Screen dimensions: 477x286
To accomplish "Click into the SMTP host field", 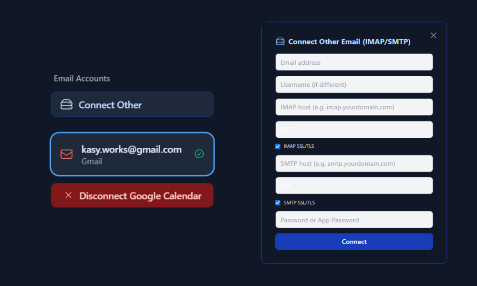I will click(x=354, y=163).
